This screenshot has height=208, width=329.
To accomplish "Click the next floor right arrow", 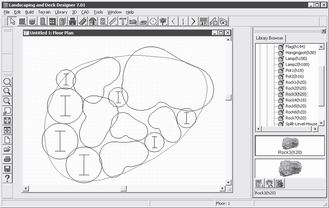I will 193,21.
